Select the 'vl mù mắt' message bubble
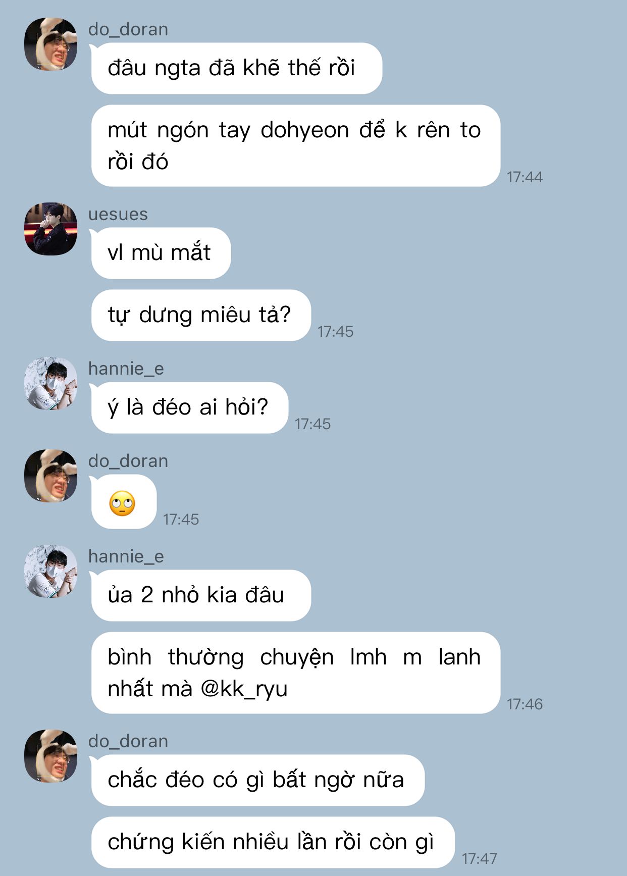This screenshot has height=876, width=627. [x=161, y=253]
